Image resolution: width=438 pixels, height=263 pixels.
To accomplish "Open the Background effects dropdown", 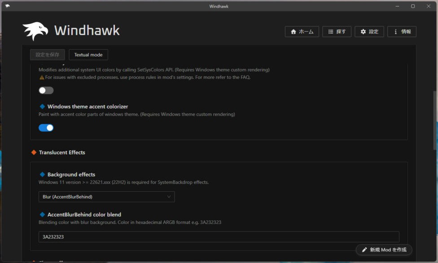I will click(x=107, y=197).
